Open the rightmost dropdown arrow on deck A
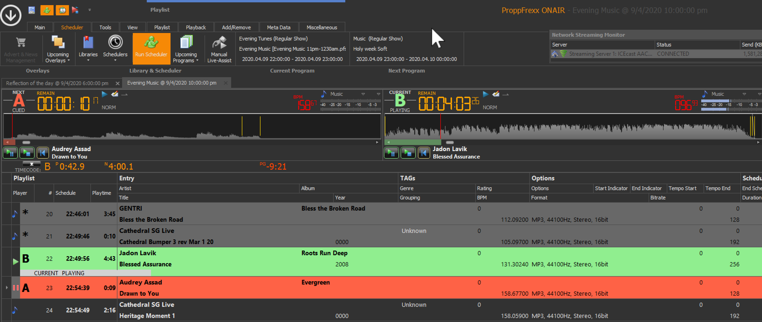This screenshot has height=322, width=762. pos(378,94)
